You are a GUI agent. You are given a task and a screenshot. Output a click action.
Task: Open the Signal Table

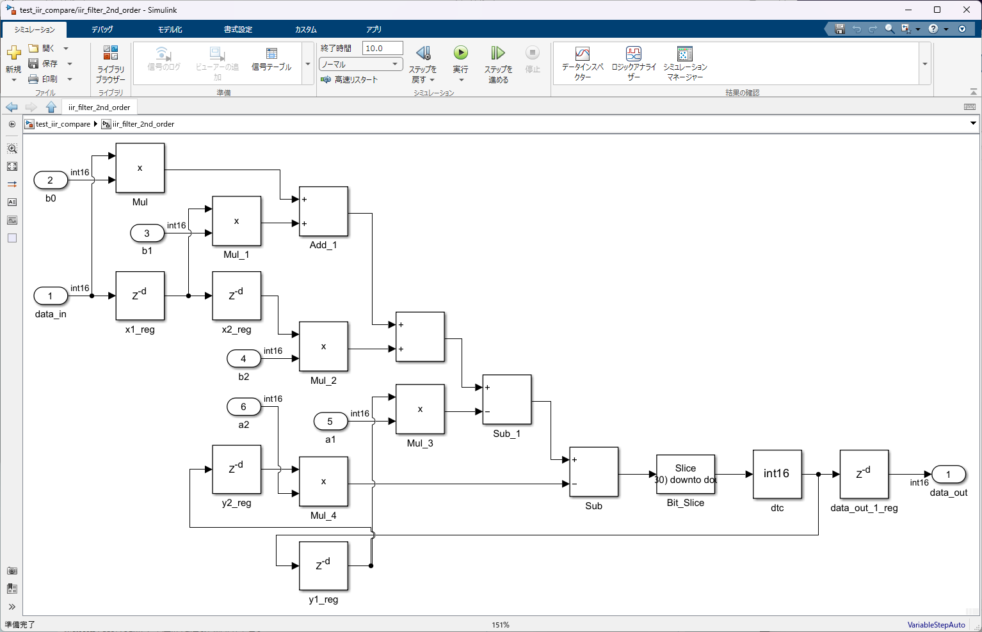(271, 58)
